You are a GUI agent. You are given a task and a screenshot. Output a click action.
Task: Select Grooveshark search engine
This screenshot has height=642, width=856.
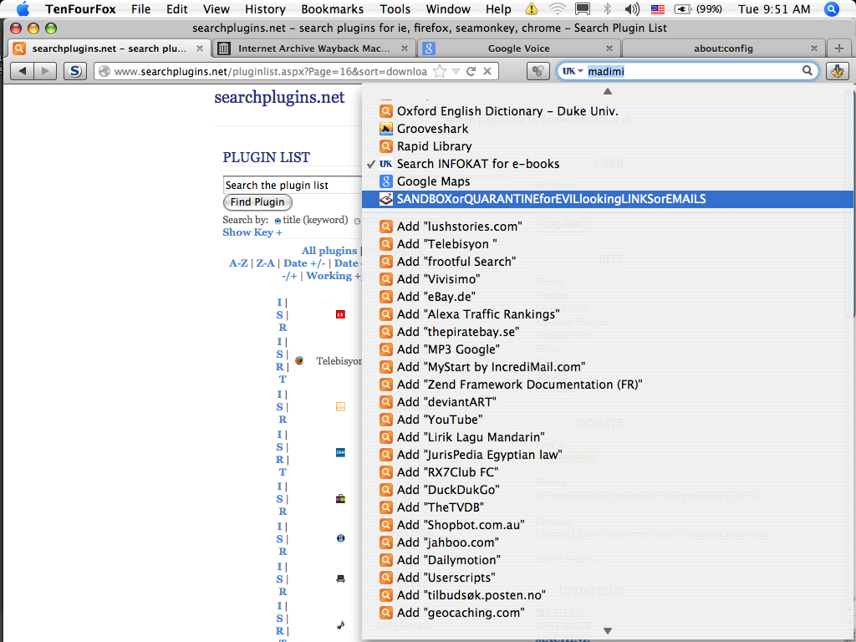coord(608,129)
